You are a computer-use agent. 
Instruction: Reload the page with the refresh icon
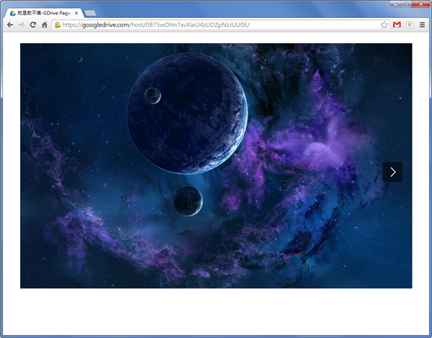(33, 25)
